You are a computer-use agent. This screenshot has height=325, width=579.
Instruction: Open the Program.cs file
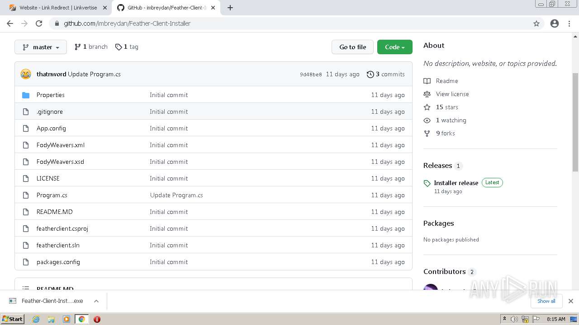52,195
